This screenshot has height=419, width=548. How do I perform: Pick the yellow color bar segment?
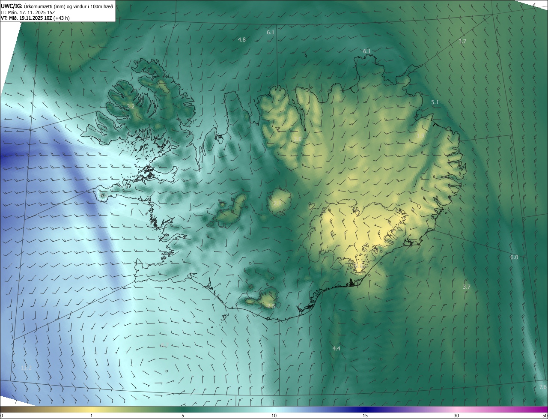click(92, 409)
